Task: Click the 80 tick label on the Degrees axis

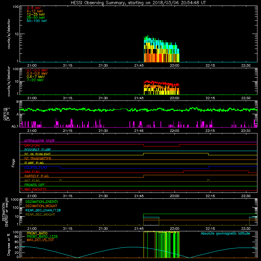Action: click(x=16, y=237)
